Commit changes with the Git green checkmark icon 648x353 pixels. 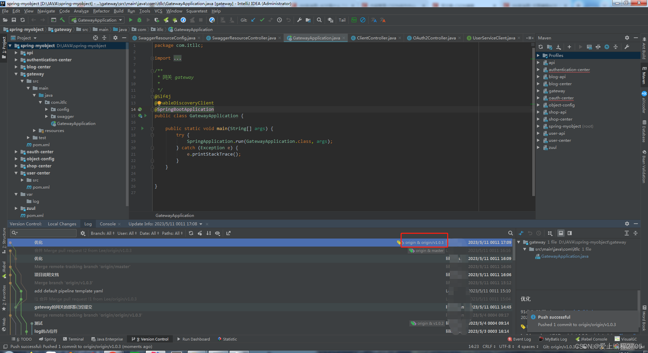[262, 20]
